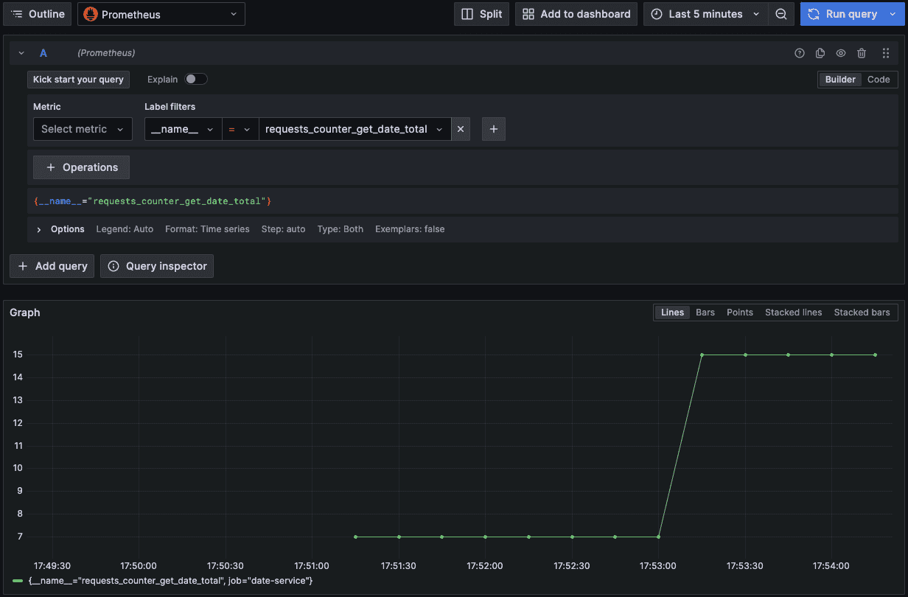Screen dimensions: 908x597
Task: Click the zoom out time range icon
Action: click(781, 14)
